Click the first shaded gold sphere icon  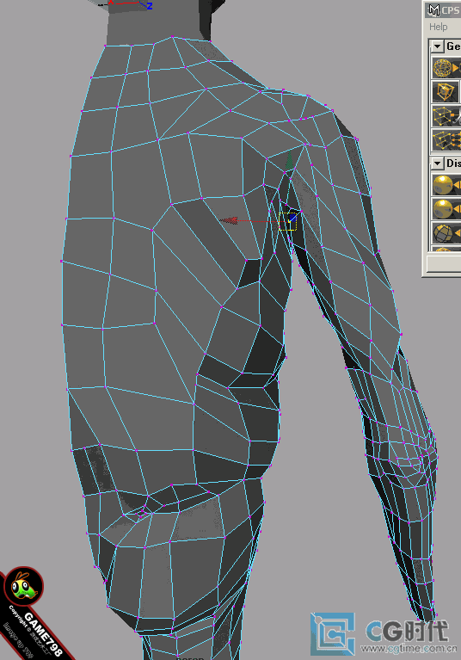(x=446, y=185)
